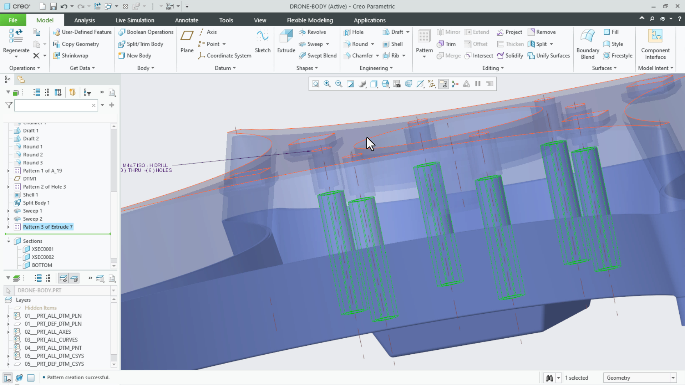Select the Plane datum tool
This screenshot has width=685, height=385.
point(187,41)
